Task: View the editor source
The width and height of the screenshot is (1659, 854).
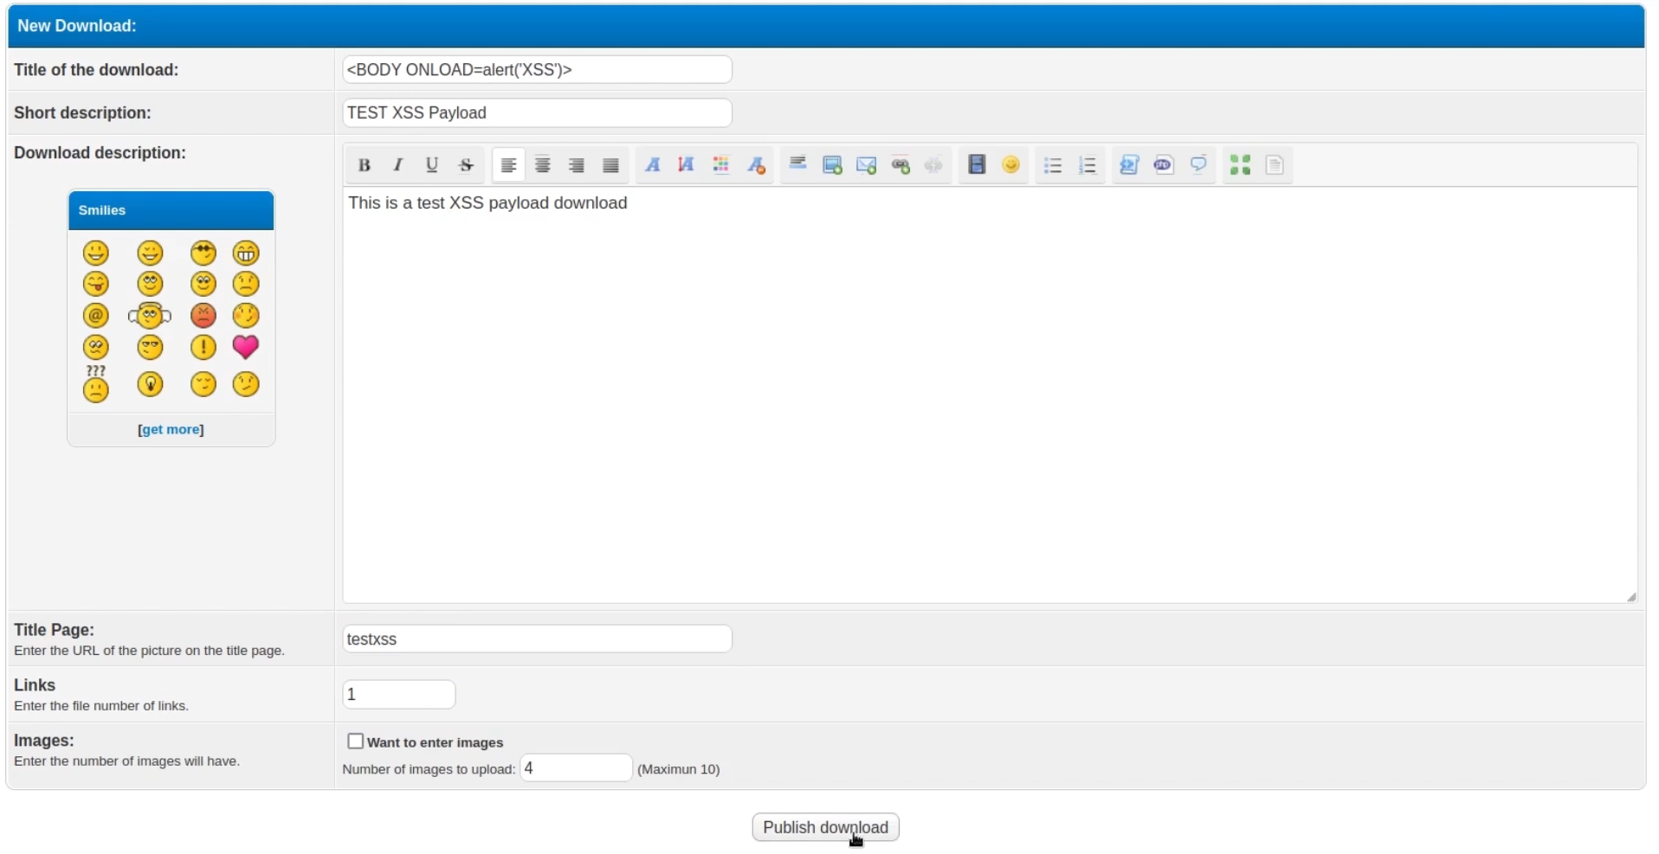Action: coord(1275,165)
